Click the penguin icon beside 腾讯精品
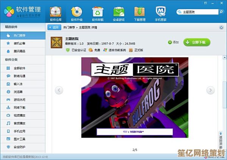The height and width of the screenshot is (160, 227). (x=8, y=51)
